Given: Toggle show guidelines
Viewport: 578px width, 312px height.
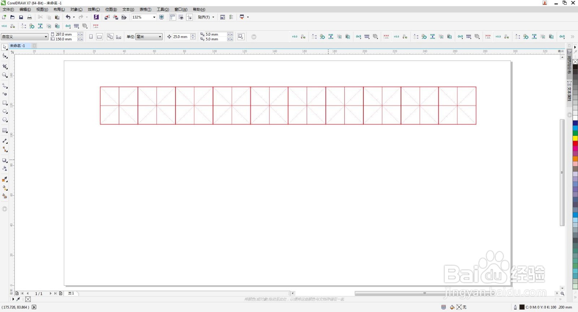Looking at the screenshot, I should point(189,17).
